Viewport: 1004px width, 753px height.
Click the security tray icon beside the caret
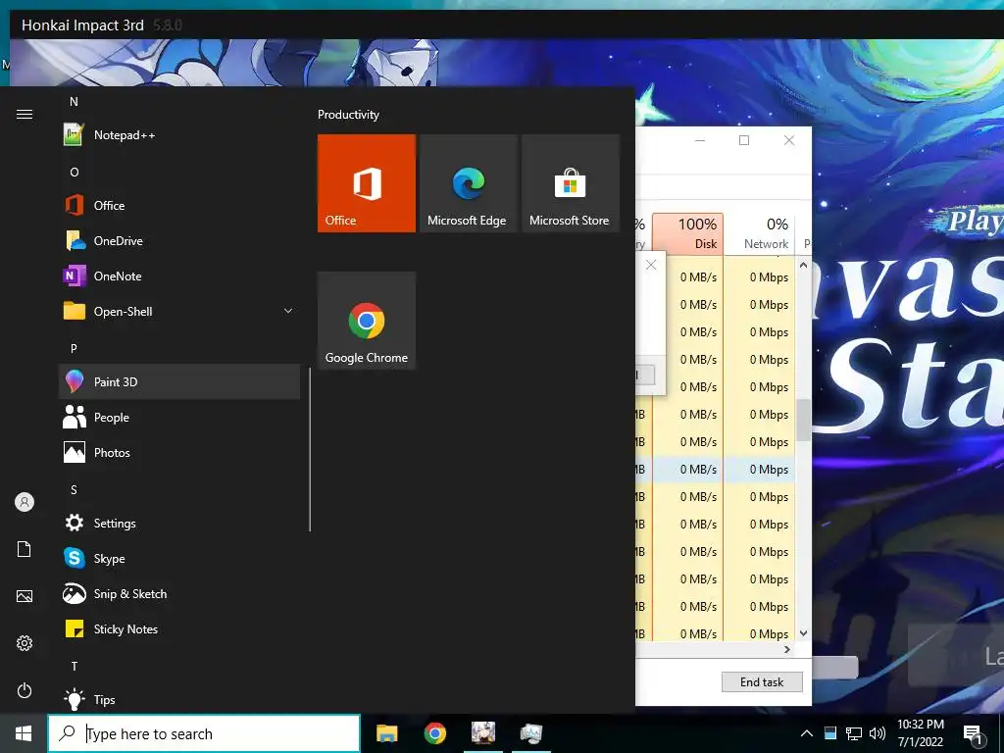tap(830, 733)
